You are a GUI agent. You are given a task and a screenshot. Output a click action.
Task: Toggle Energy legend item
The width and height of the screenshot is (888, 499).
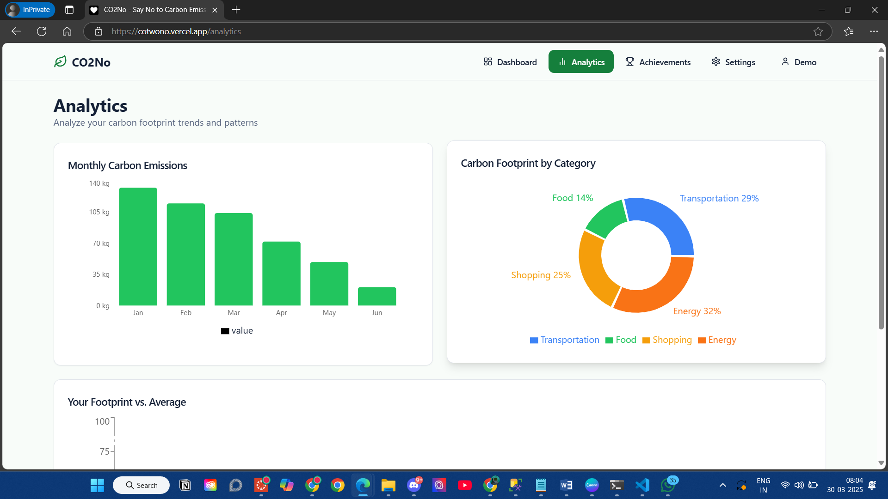coord(717,340)
